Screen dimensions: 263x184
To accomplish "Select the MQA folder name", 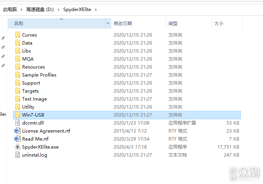I will pyautogui.click(x=28, y=59).
